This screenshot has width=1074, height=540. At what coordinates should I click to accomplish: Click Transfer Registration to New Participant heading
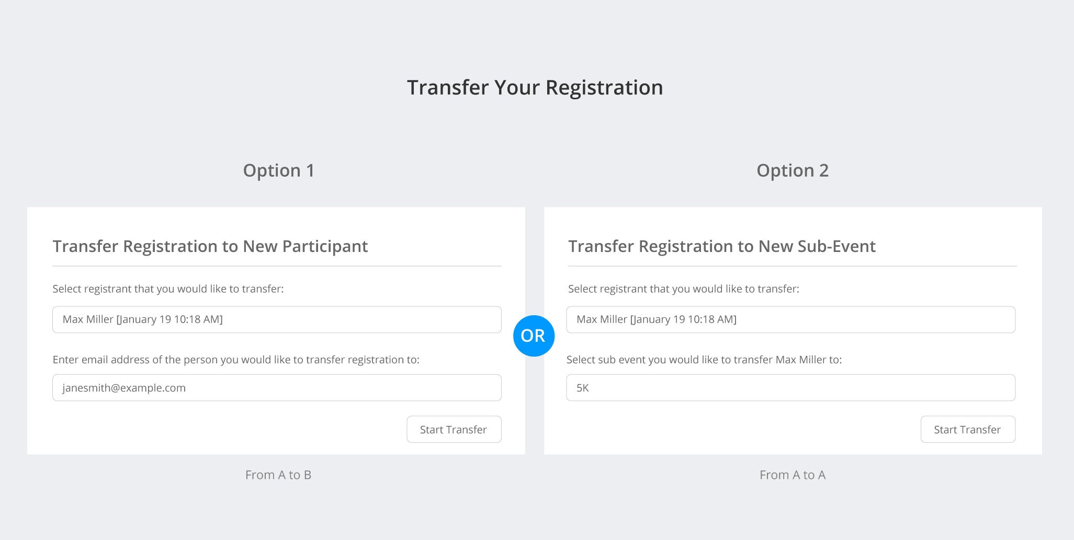pyautogui.click(x=210, y=246)
